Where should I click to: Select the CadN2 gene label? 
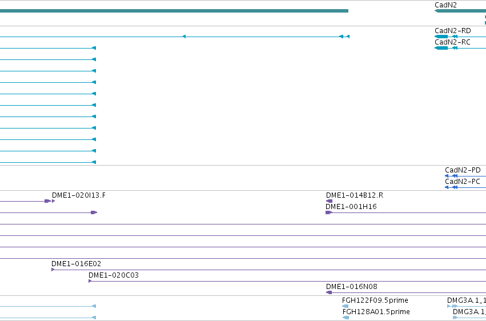(445, 5)
